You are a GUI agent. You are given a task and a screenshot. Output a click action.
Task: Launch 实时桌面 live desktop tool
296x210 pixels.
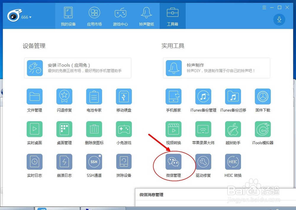coord(35,129)
